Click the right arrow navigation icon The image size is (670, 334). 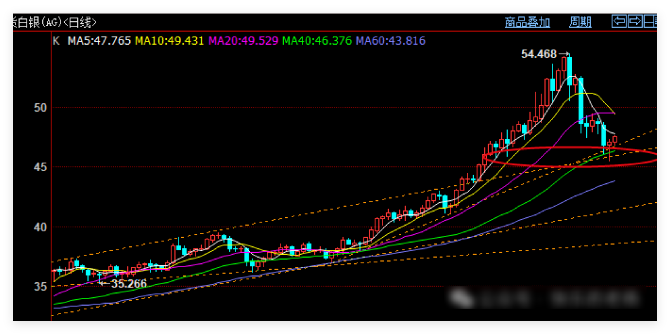coord(635,21)
